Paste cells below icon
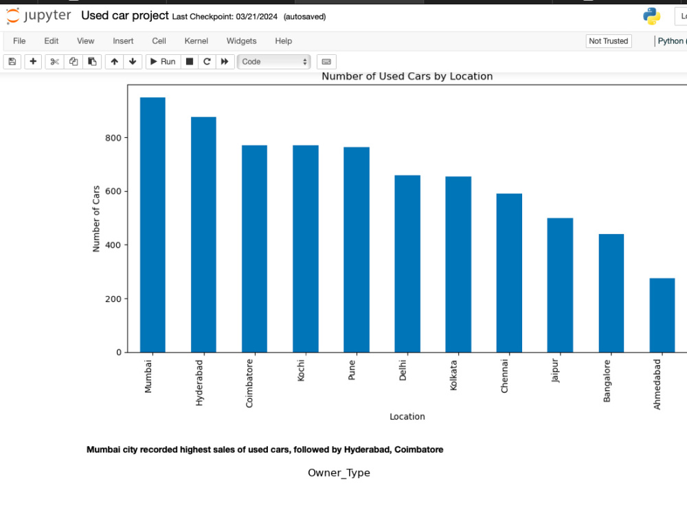This screenshot has width=687, height=515. (x=92, y=62)
